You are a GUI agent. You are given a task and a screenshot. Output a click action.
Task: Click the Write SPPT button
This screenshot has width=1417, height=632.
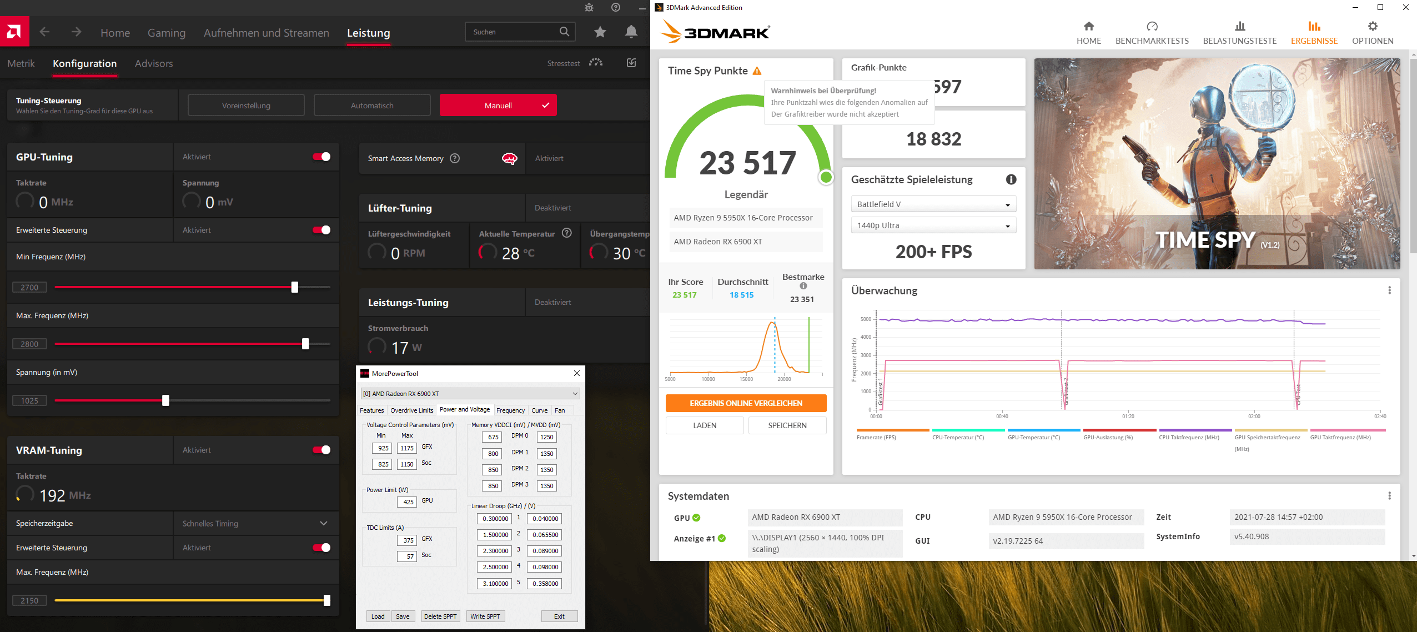485,616
